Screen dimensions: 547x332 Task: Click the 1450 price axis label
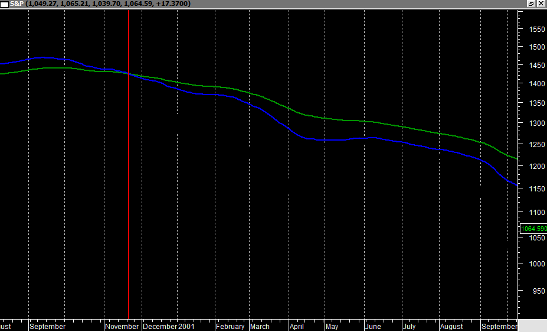pos(537,66)
